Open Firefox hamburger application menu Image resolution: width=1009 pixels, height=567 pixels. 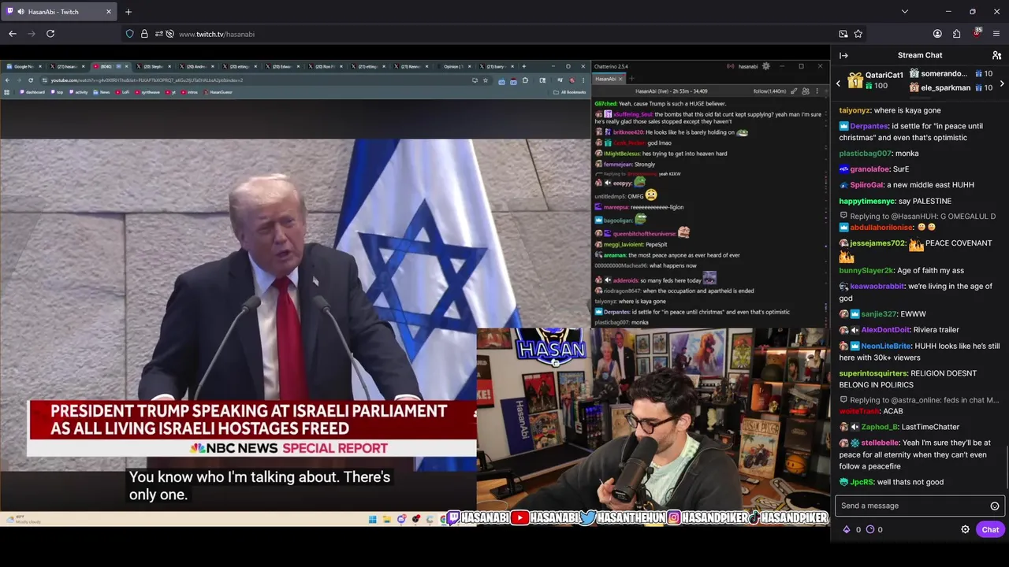coord(996,34)
